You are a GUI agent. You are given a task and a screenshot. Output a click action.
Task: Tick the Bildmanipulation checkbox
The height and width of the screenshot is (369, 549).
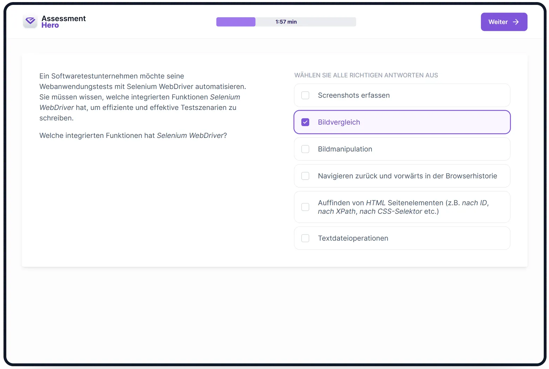point(305,149)
